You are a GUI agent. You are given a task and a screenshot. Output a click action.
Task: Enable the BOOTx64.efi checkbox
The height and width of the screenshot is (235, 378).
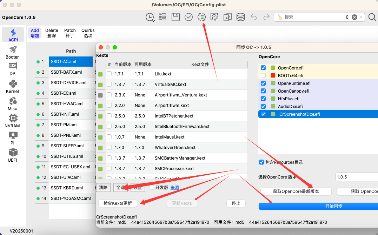pos(263,75)
